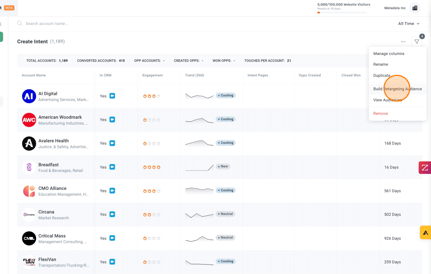Click 168 Days in Avalere Health row
This screenshot has width=431, height=274.
click(x=392, y=143)
